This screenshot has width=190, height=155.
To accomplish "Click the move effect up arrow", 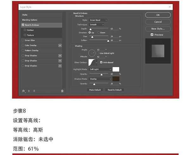I will tap(29, 91).
